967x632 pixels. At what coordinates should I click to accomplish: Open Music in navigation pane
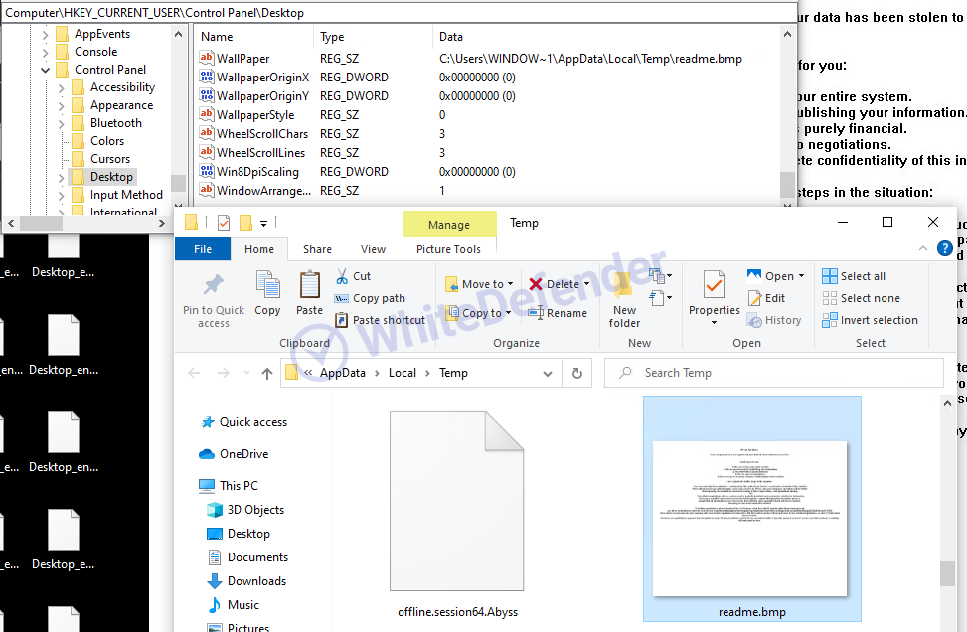pos(234,605)
